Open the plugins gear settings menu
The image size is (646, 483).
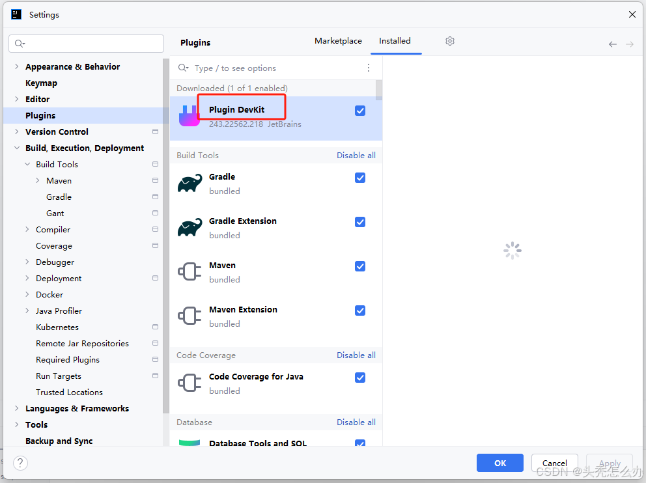click(x=450, y=41)
